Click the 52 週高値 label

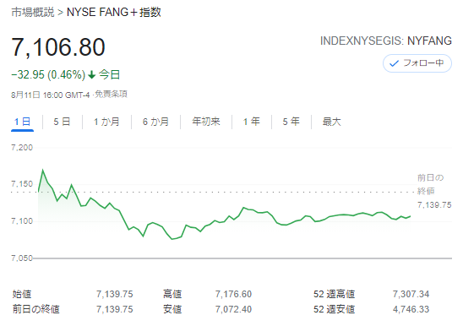(334, 294)
